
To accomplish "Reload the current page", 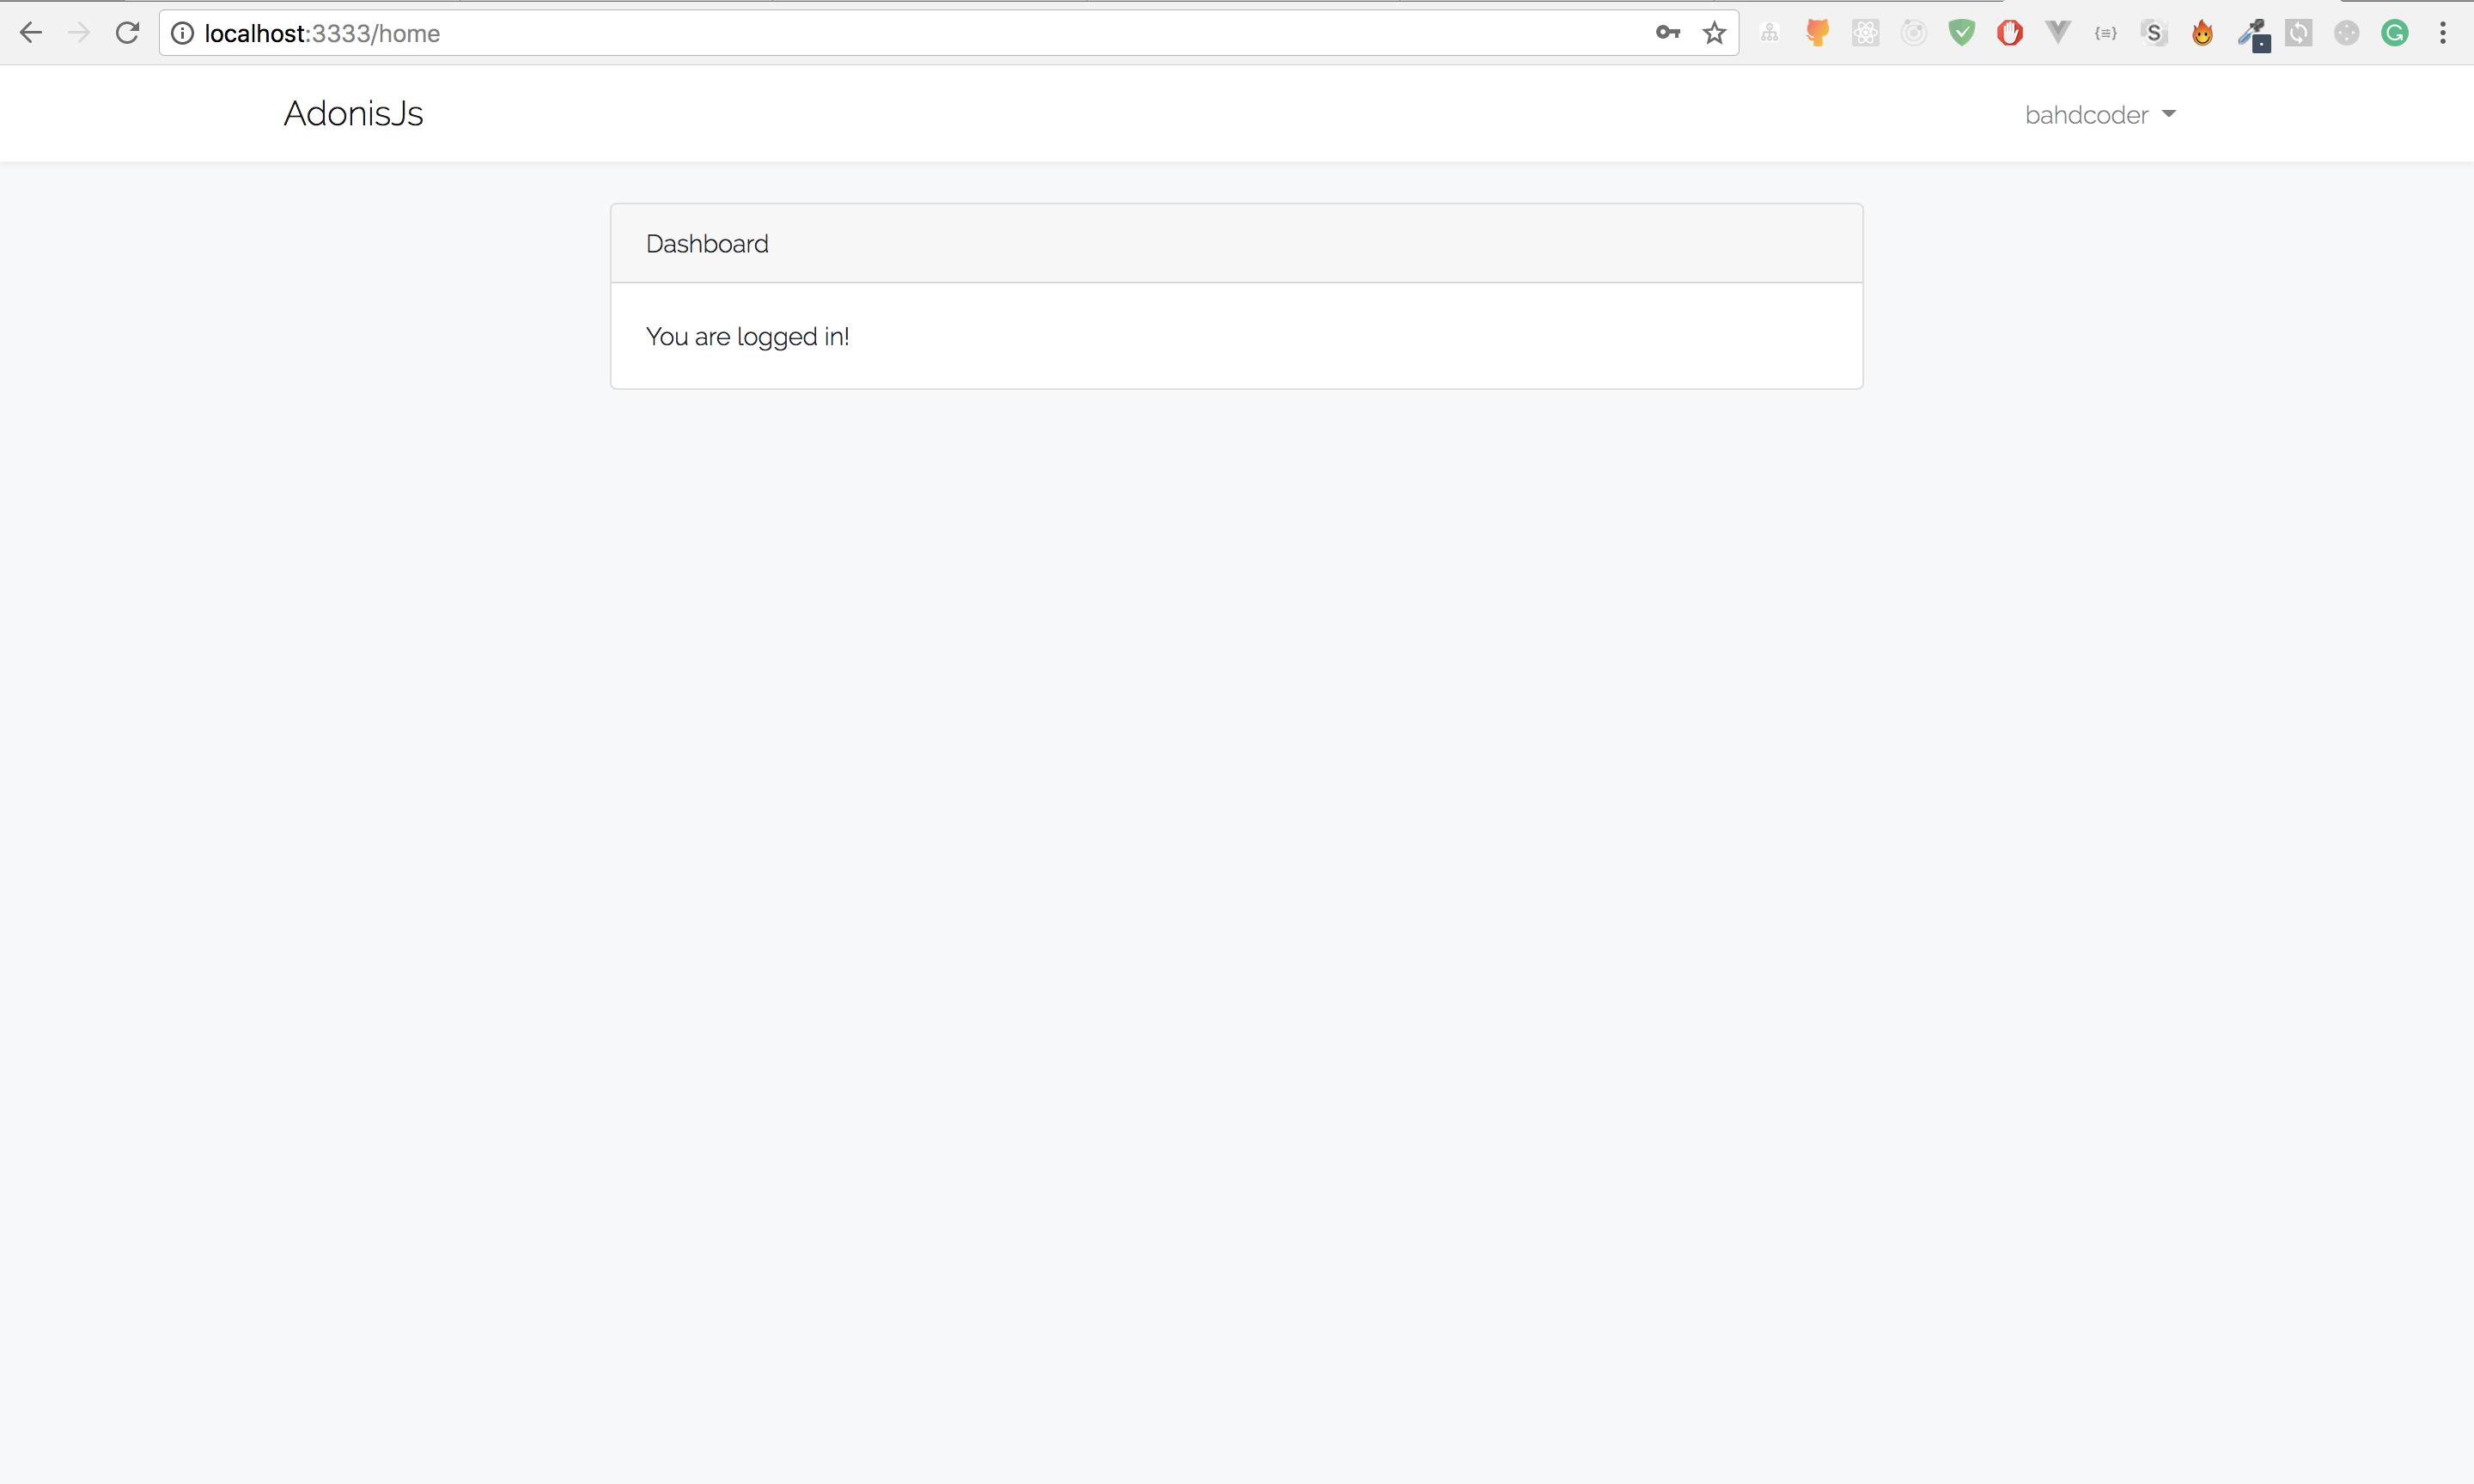I will (x=127, y=33).
